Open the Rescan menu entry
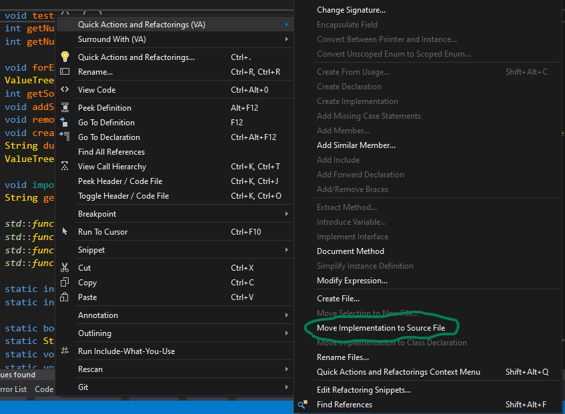The width and height of the screenshot is (565, 414). [90, 369]
